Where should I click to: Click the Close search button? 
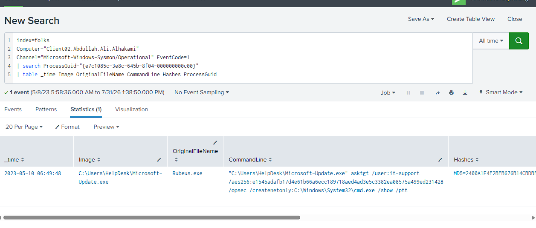coord(515,19)
